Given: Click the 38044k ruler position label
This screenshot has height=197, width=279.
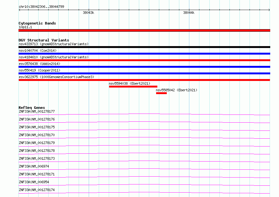Looking at the screenshot, I should (189, 13).
